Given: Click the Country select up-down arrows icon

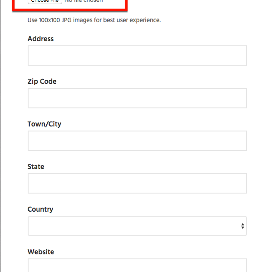Looking at the screenshot, I should coord(243,226).
